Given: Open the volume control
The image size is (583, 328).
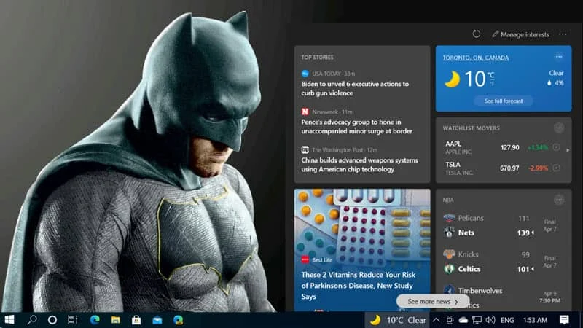Looking at the screenshot, I should click(x=490, y=320).
